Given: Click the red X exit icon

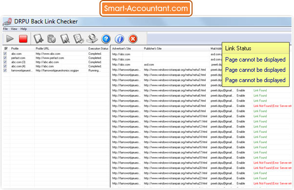Looking at the screenshot, I should [133, 39].
